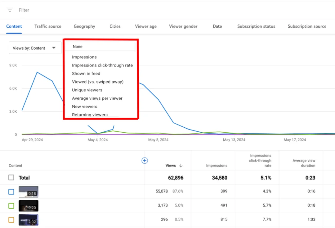Image resolution: width=335 pixels, height=228 pixels.
Task: Choose Unique viewers option
Action: click(x=87, y=90)
